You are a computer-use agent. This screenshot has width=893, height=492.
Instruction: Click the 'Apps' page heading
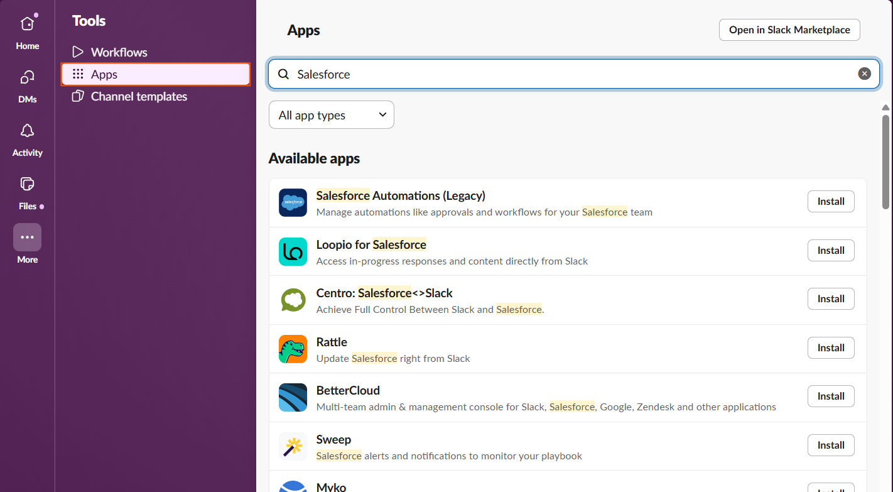[303, 30]
